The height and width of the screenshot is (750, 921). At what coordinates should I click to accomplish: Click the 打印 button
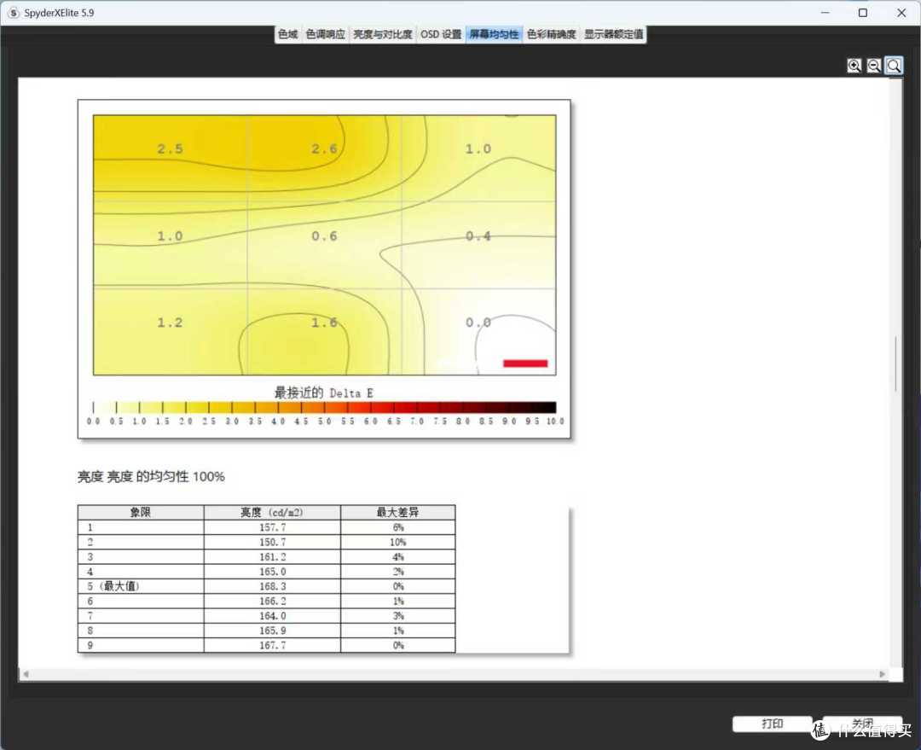coord(772,724)
